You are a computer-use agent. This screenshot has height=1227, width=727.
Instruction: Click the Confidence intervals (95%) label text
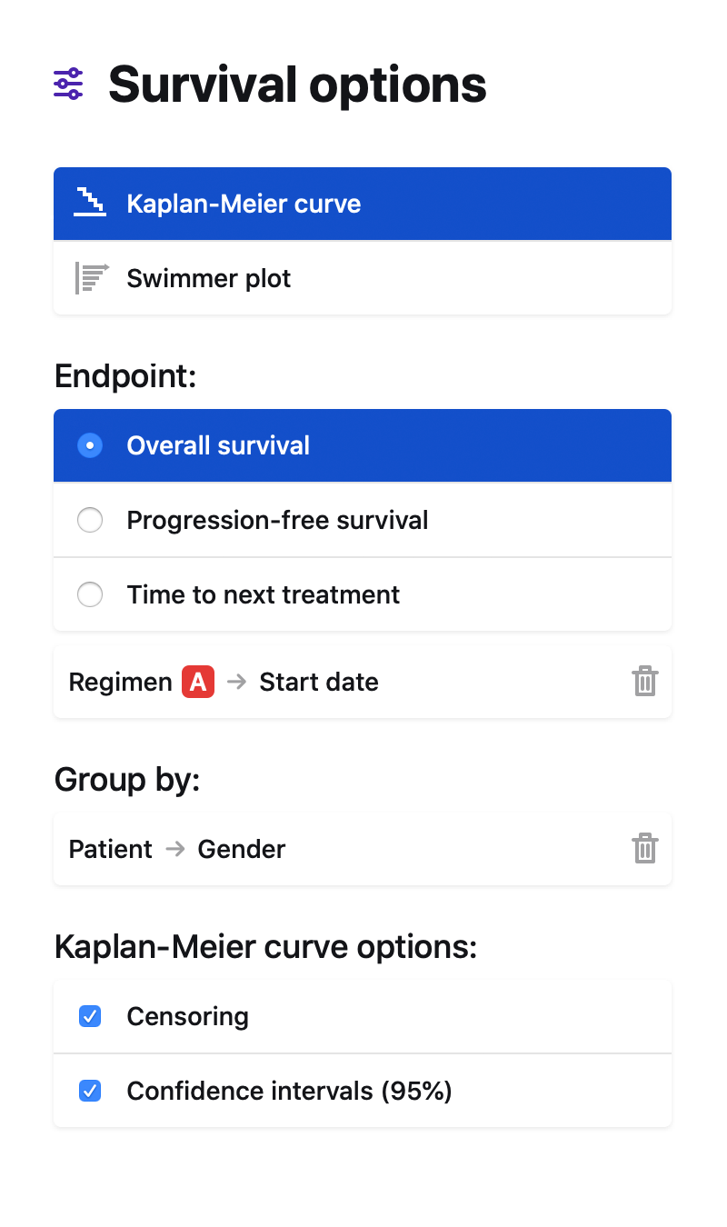tap(289, 1091)
